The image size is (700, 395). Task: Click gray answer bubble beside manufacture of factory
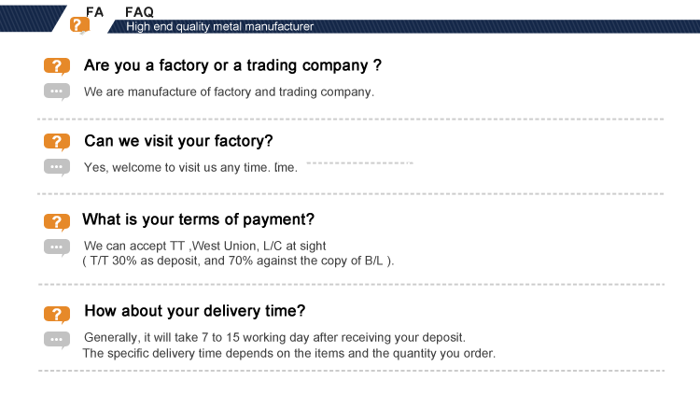pos(57,92)
